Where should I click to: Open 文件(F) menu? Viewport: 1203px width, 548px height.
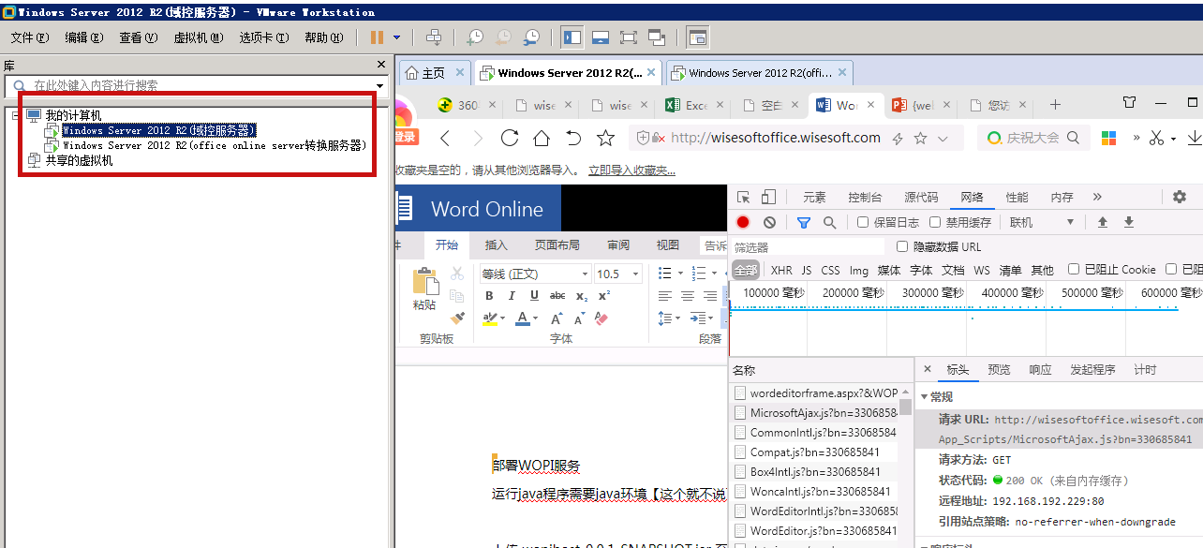pos(30,37)
